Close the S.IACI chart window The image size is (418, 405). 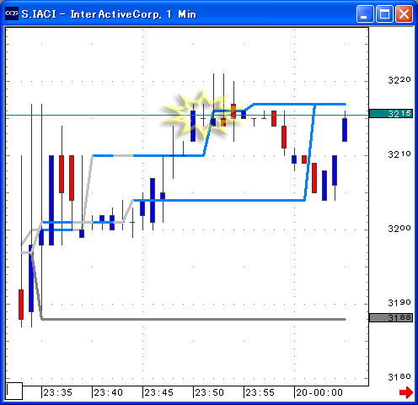click(x=404, y=13)
